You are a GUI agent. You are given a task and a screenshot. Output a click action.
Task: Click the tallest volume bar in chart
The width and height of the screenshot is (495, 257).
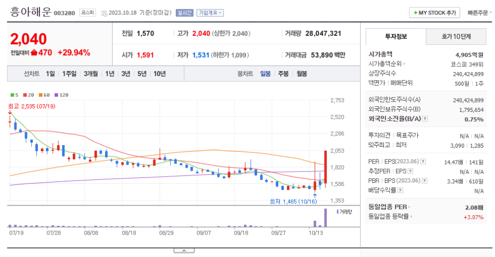tap(325, 218)
